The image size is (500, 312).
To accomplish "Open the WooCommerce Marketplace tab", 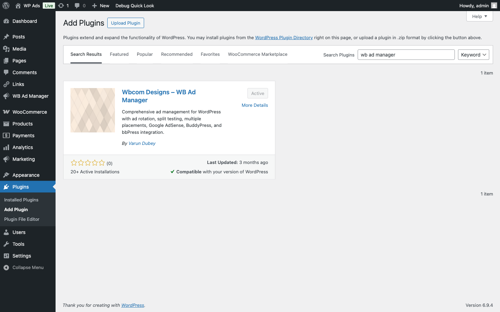I will point(258,54).
